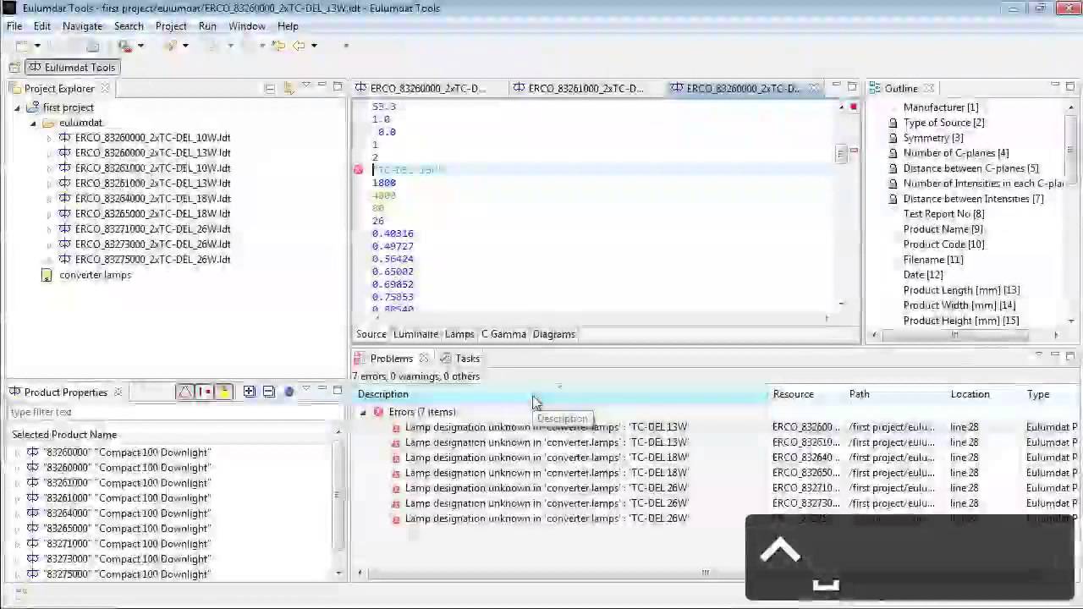Viewport: 1083px width, 609px height.
Task: Open the Run tools dropdown arrow
Action: click(x=140, y=46)
